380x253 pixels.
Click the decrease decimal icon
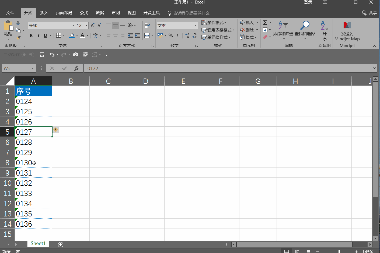point(194,35)
